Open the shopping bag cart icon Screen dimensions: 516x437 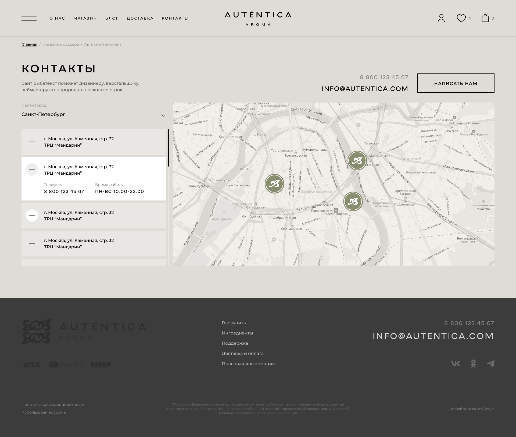tap(485, 18)
